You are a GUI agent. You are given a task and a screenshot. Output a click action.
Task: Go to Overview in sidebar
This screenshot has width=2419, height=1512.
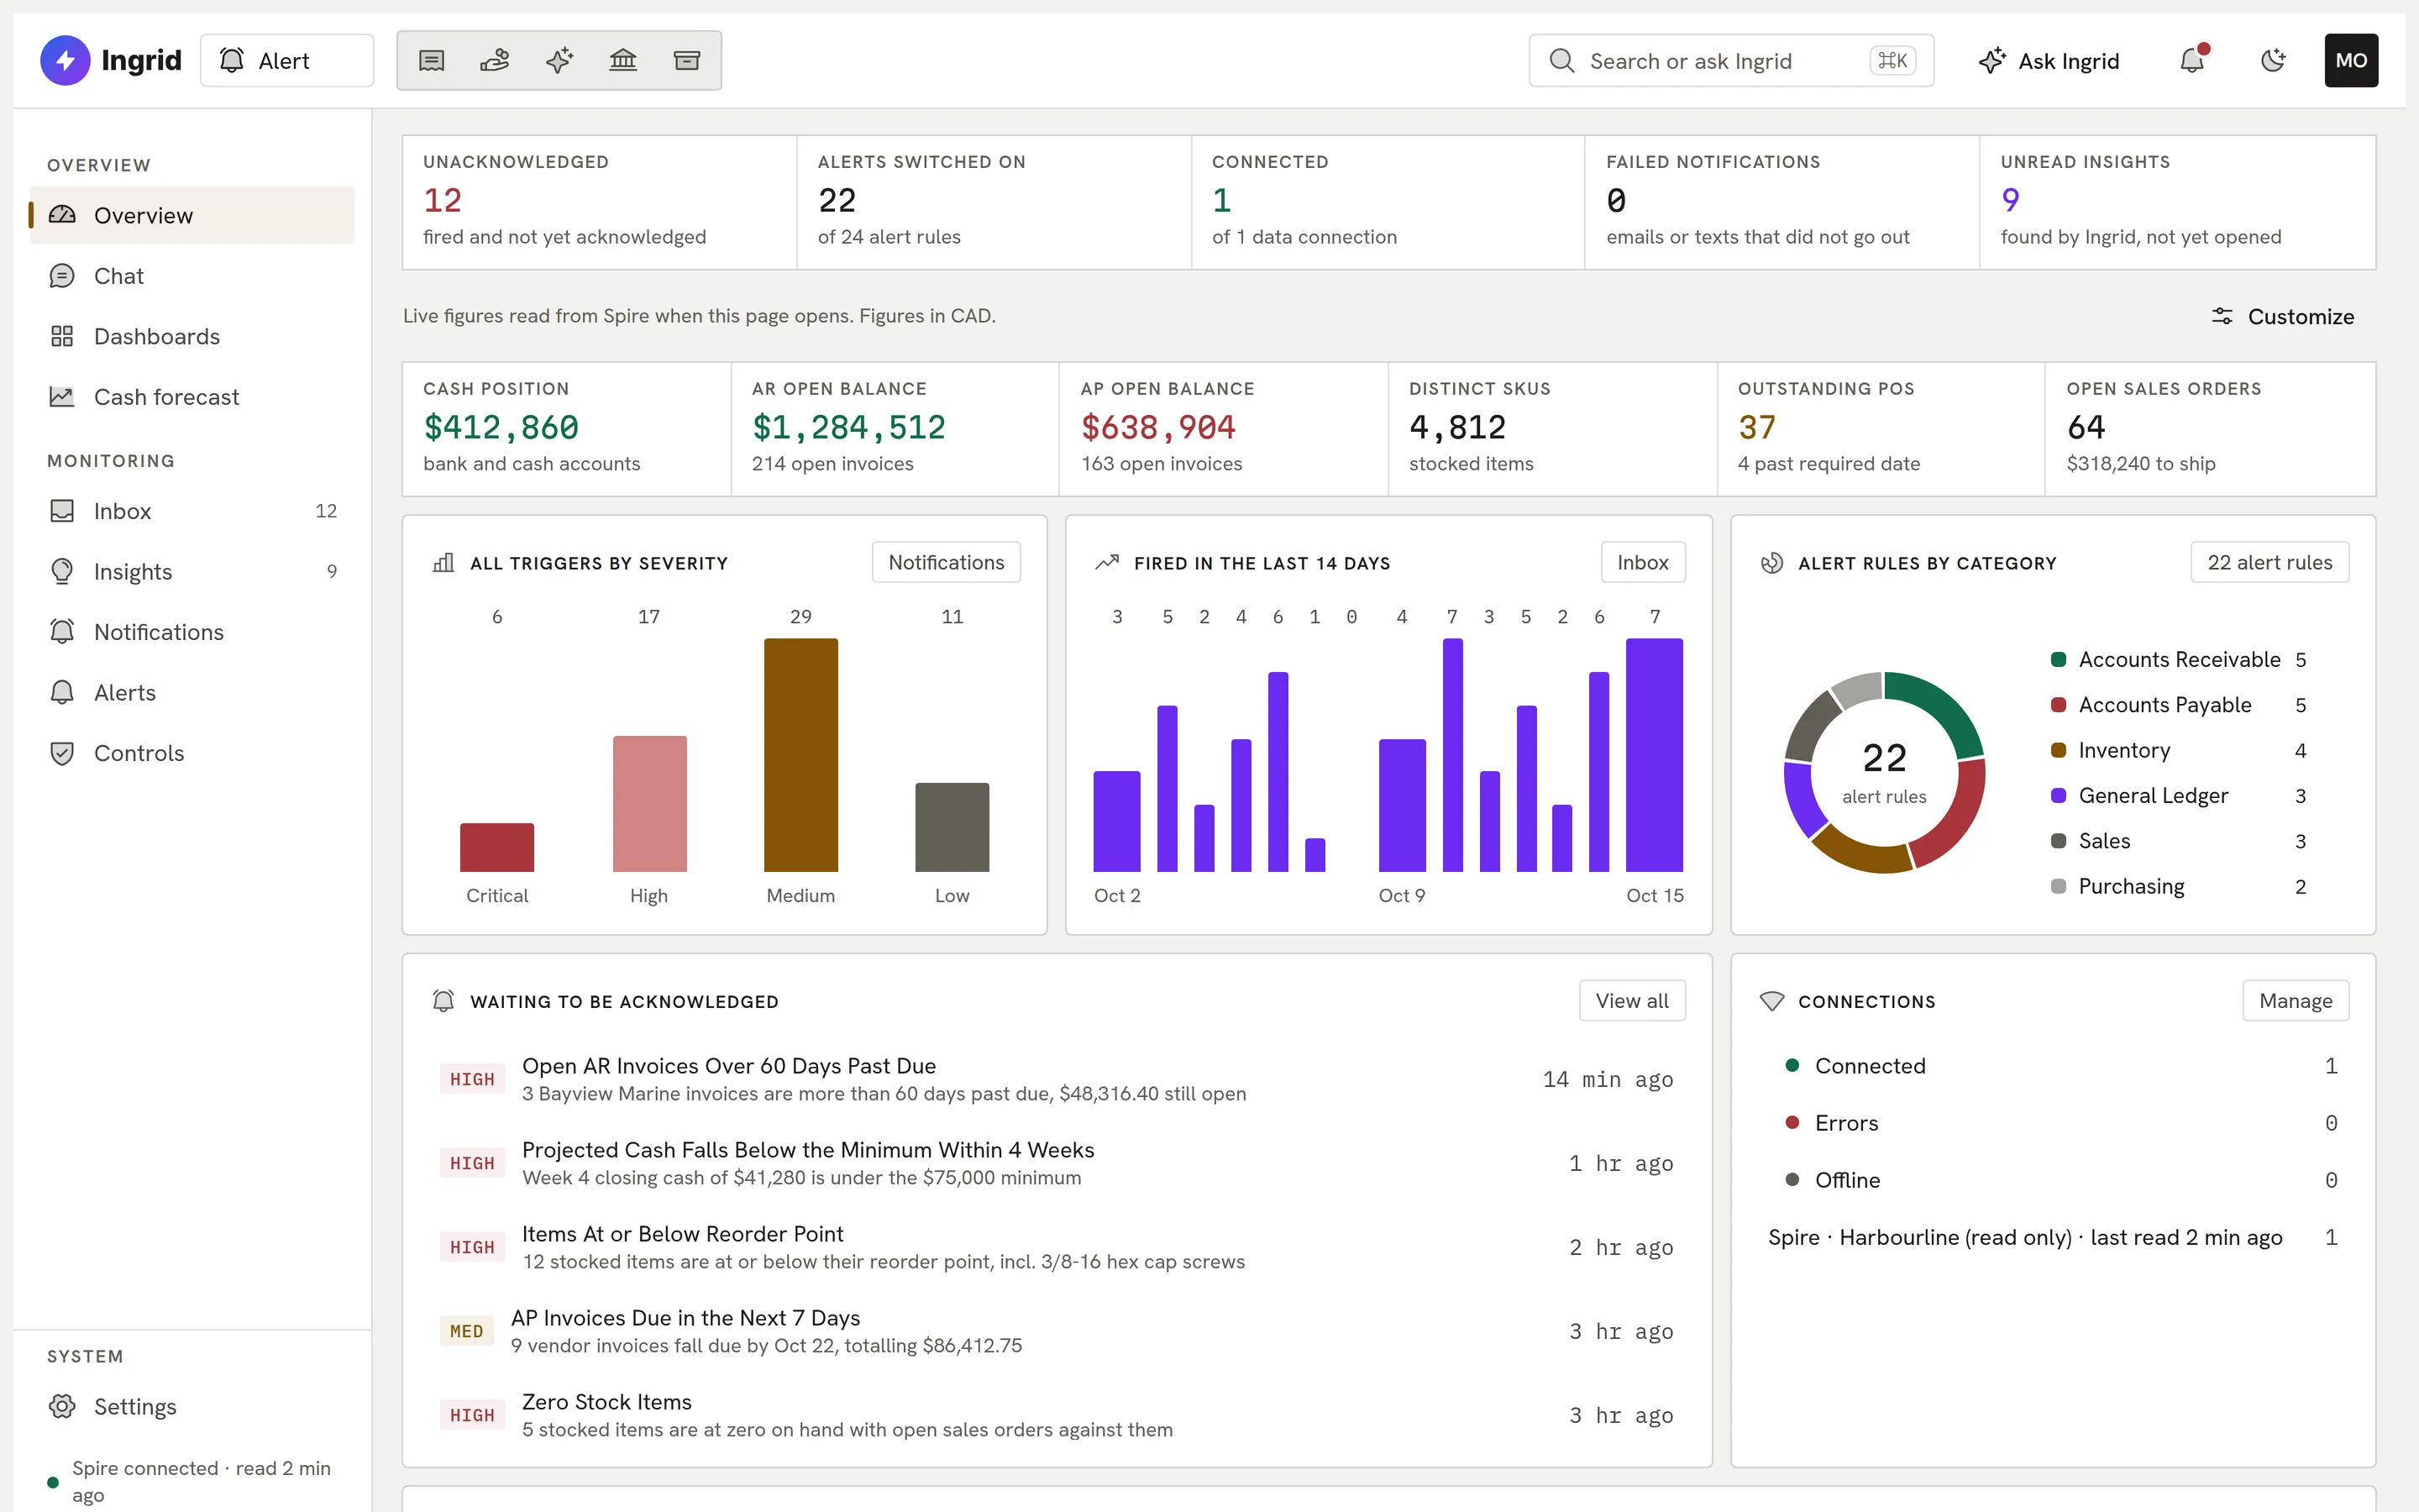pos(192,215)
